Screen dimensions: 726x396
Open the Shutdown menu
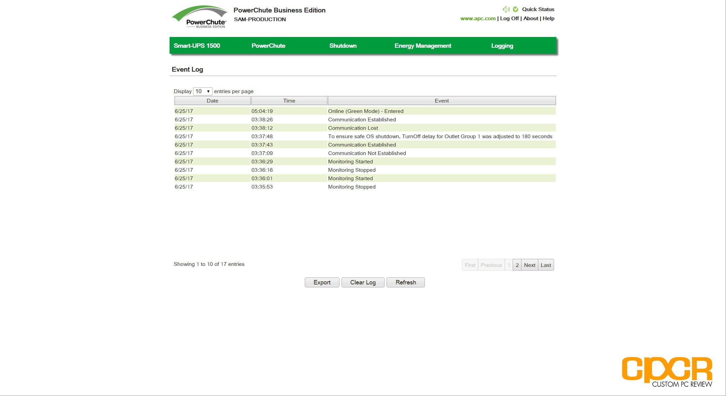343,46
